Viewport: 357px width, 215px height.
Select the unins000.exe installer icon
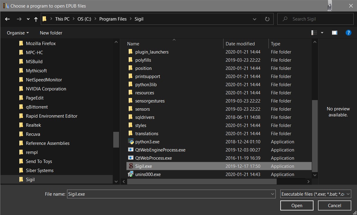(131, 174)
